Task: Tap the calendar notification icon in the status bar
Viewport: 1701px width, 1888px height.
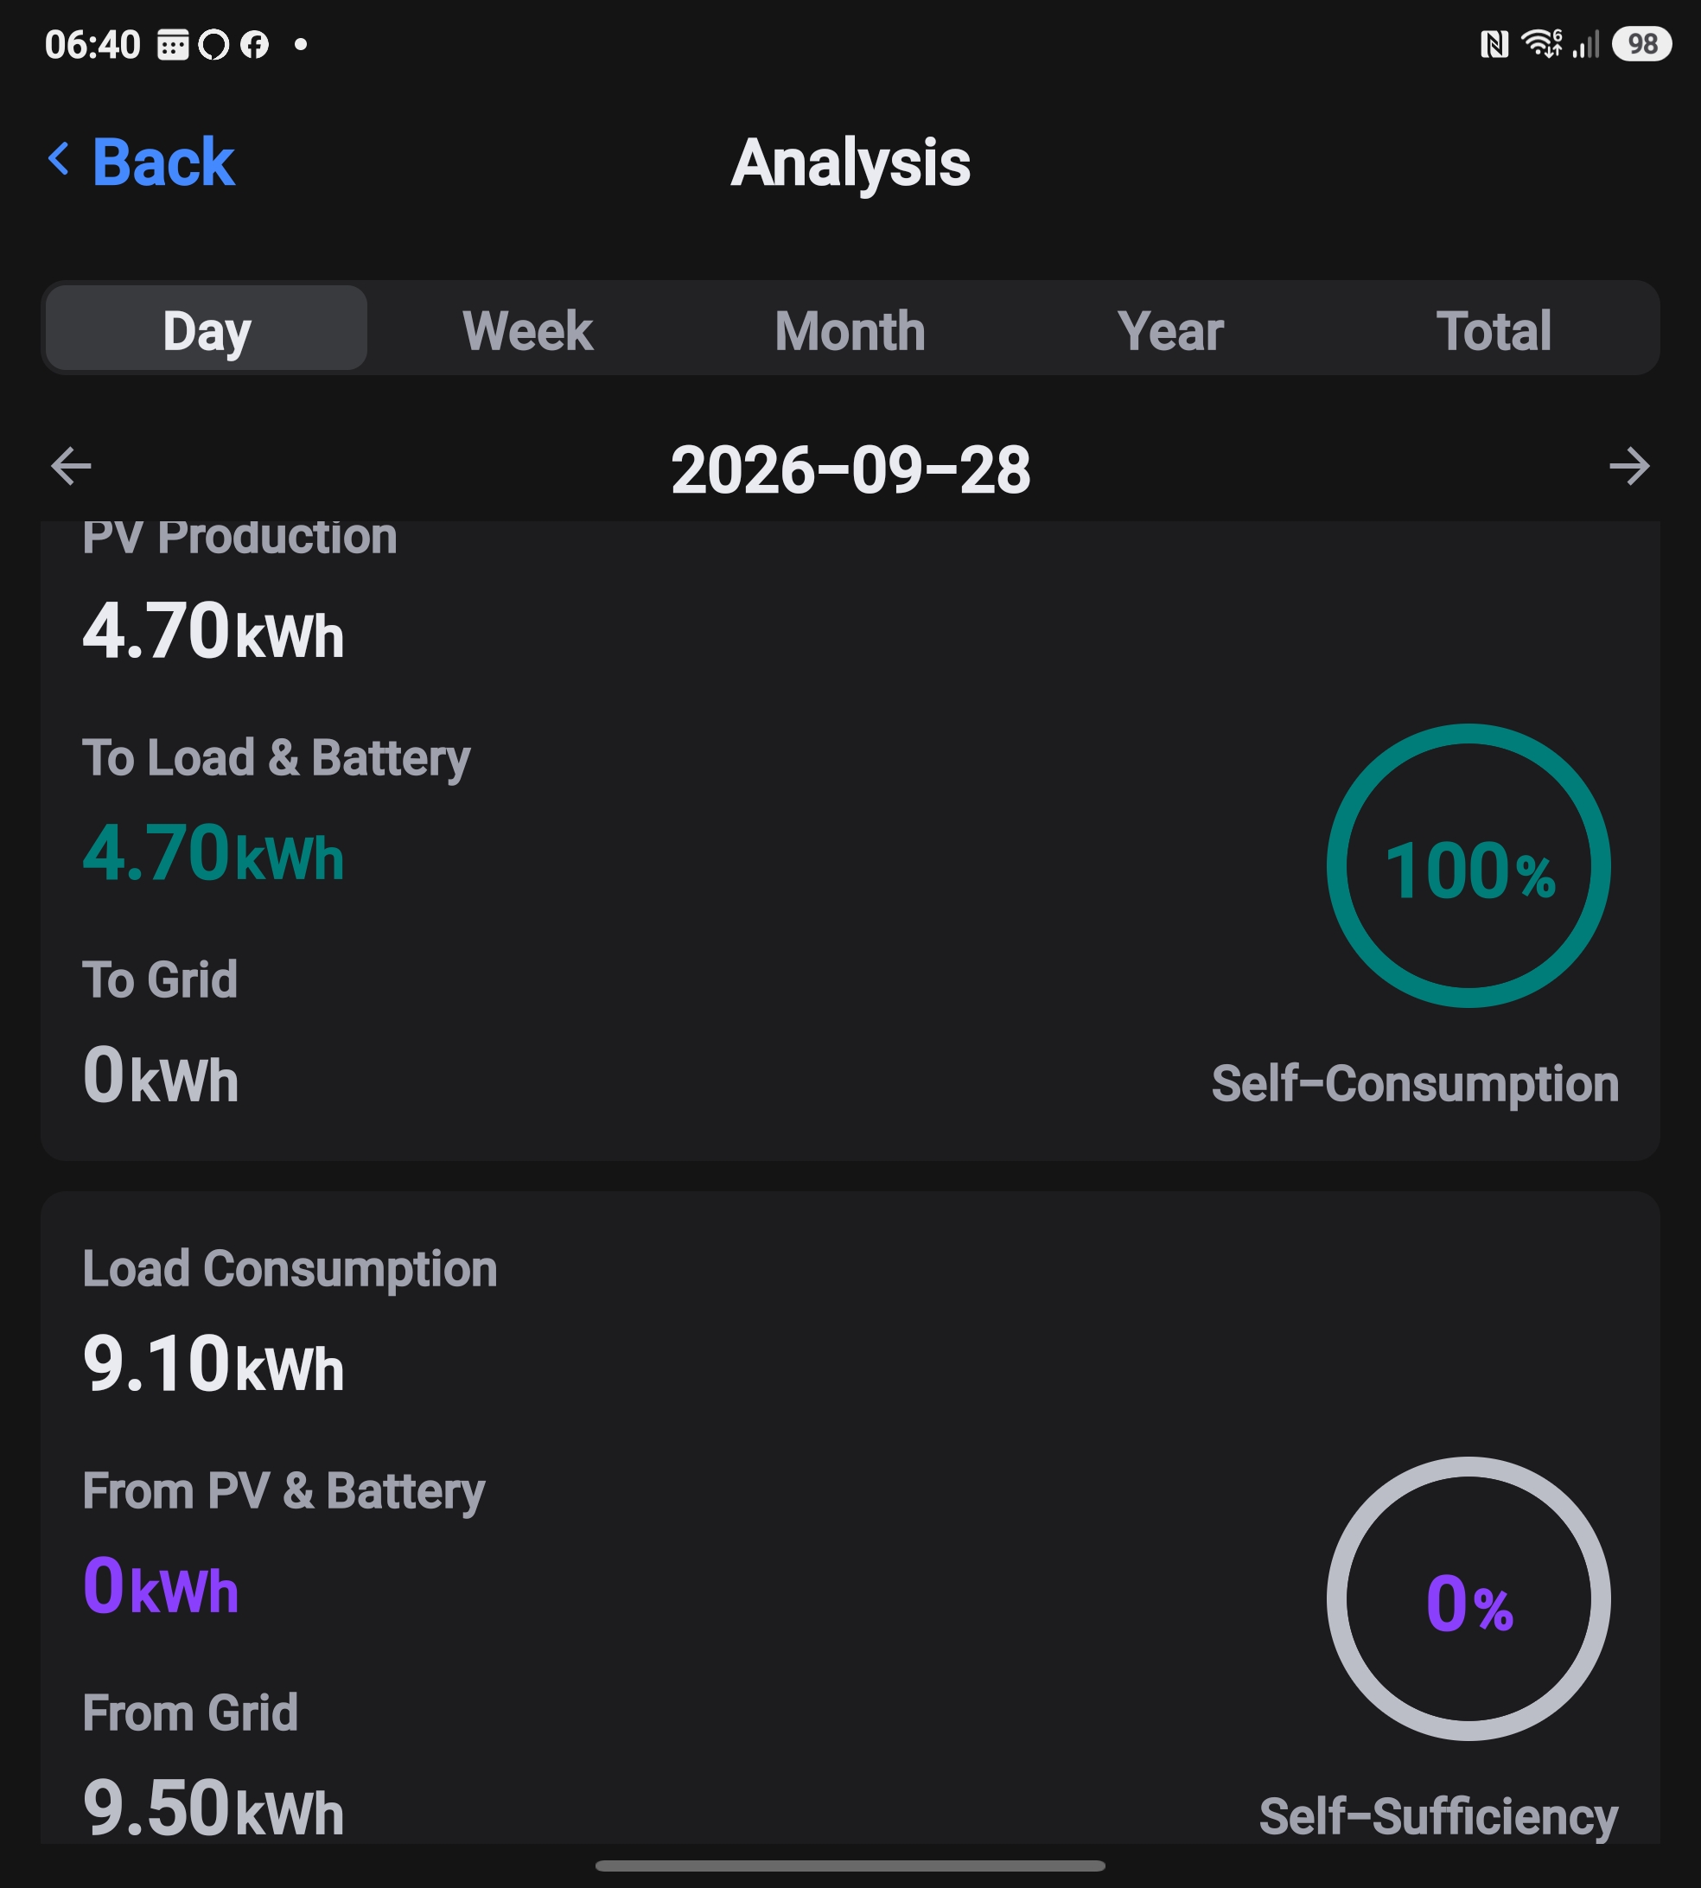Action: 173,45
